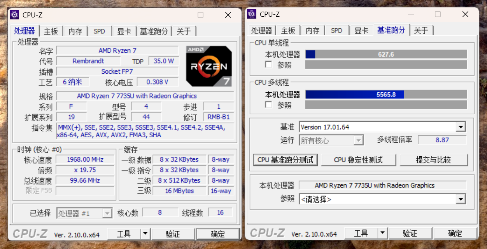Click 工艺 value 6 纳米

[x=72, y=82]
